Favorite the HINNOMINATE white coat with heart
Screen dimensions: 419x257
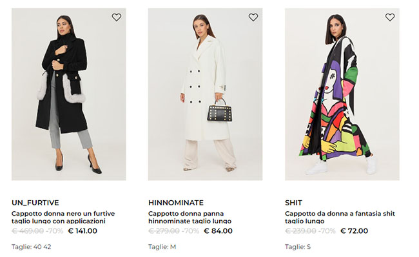click(x=253, y=17)
